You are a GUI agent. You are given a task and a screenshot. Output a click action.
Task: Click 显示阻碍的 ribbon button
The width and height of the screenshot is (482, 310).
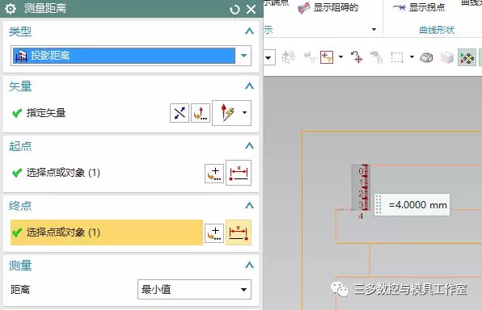pos(328,7)
